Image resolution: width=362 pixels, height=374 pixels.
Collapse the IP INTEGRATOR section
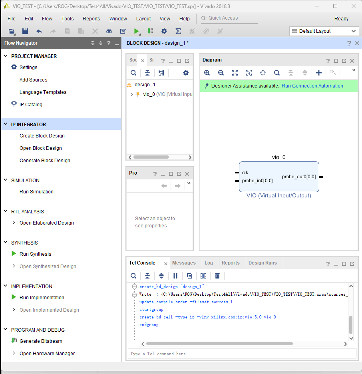(x=6, y=124)
